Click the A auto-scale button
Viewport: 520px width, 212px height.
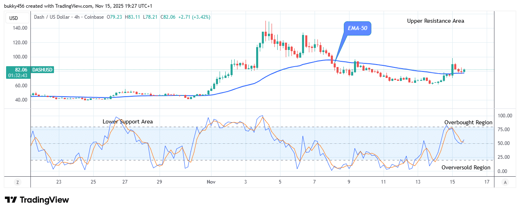point(505,182)
